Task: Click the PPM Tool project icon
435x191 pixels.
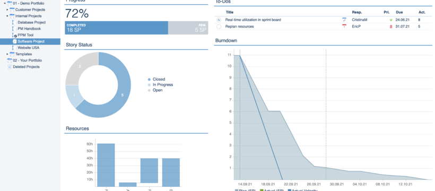Action: click(15, 35)
